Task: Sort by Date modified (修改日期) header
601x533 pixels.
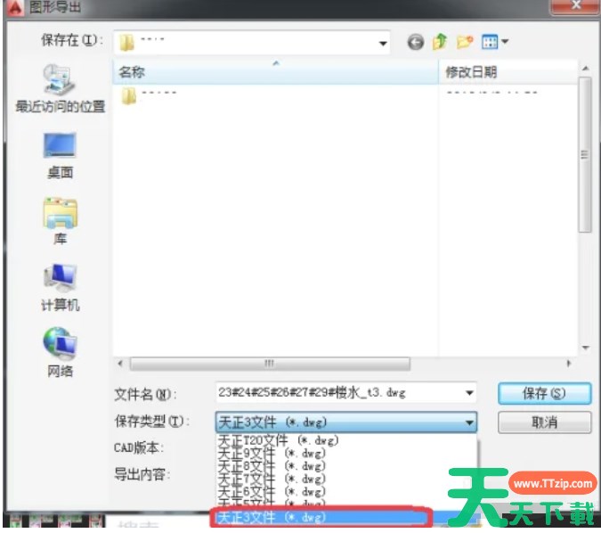Action: pyautogui.click(x=508, y=72)
